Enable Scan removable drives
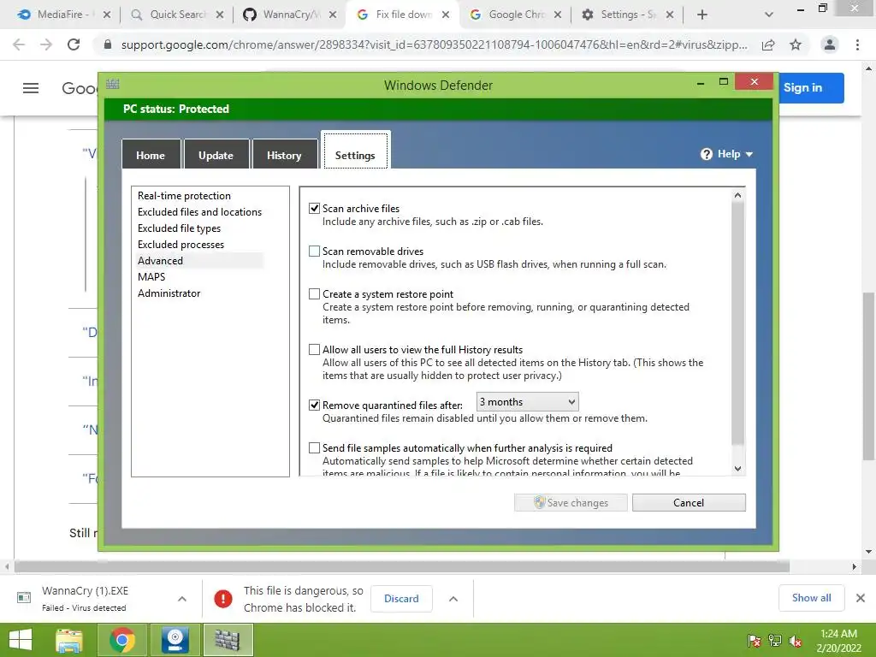876x657 pixels. 315,252
